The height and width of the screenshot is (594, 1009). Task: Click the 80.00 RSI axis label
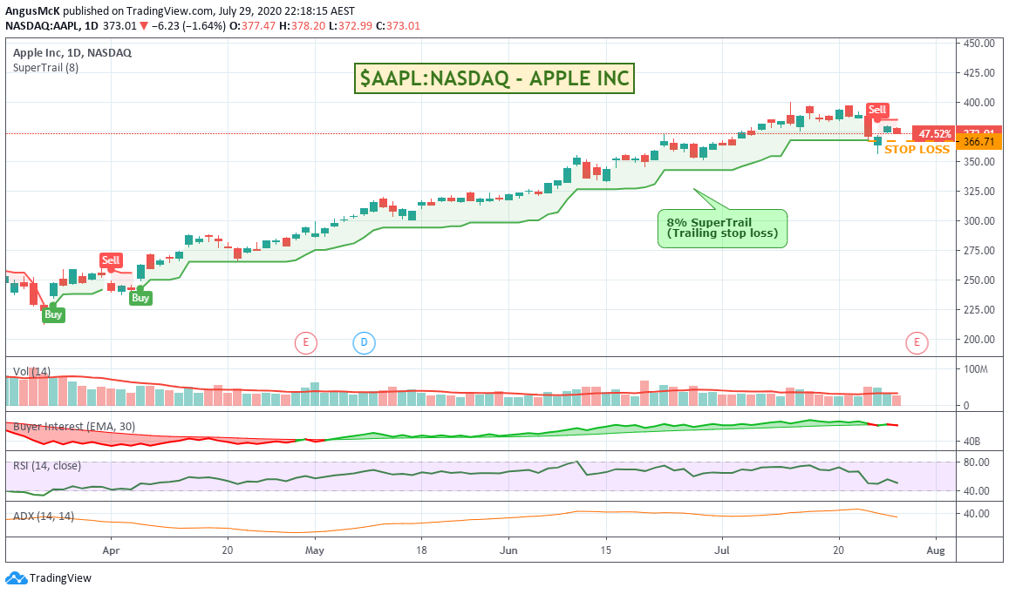pyautogui.click(x=976, y=462)
